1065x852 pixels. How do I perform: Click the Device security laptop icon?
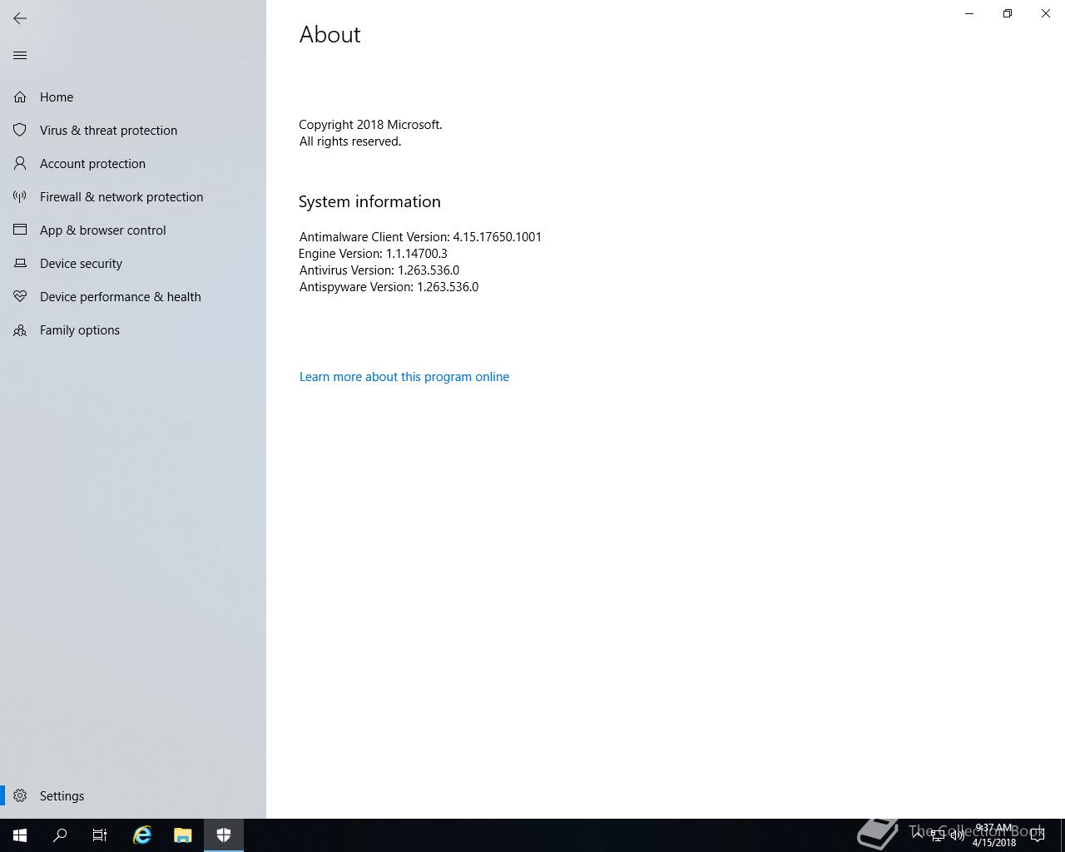coord(20,264)
